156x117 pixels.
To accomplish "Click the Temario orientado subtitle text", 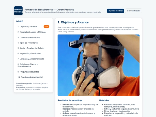I will pyautogui.click(x=63, y=12).
